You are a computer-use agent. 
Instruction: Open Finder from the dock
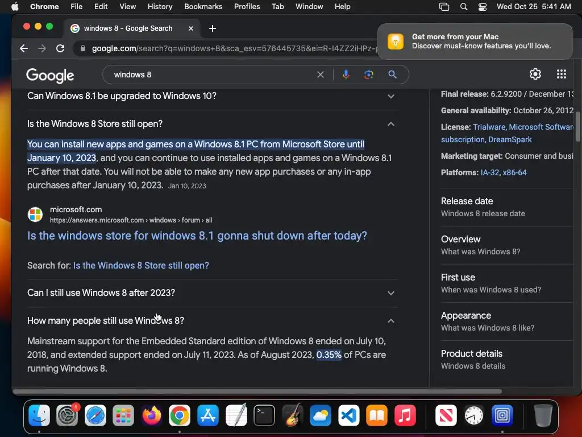tap(39, 415)
